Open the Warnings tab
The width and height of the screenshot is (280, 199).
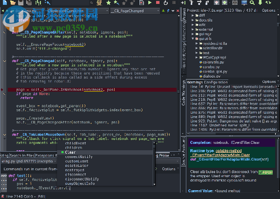tap(195, 82)
